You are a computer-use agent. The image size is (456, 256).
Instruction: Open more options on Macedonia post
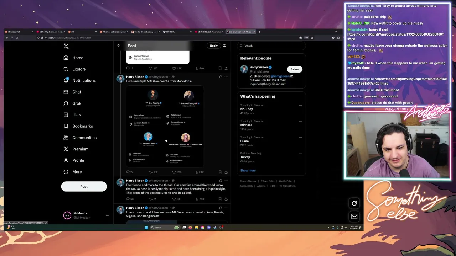click(226, 77)
